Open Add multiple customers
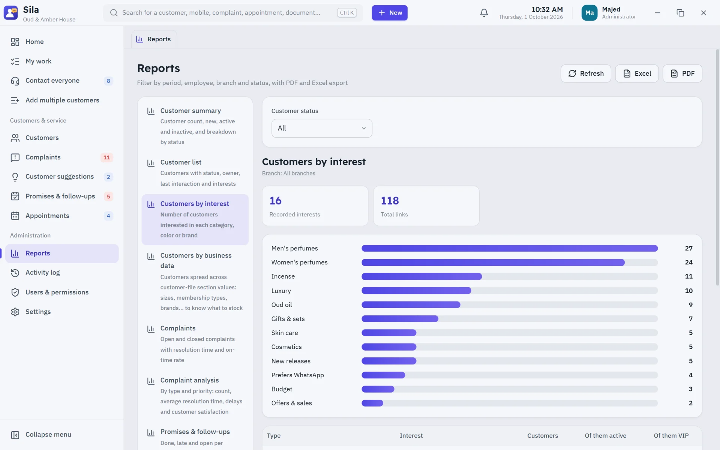 tap(62, 100)
